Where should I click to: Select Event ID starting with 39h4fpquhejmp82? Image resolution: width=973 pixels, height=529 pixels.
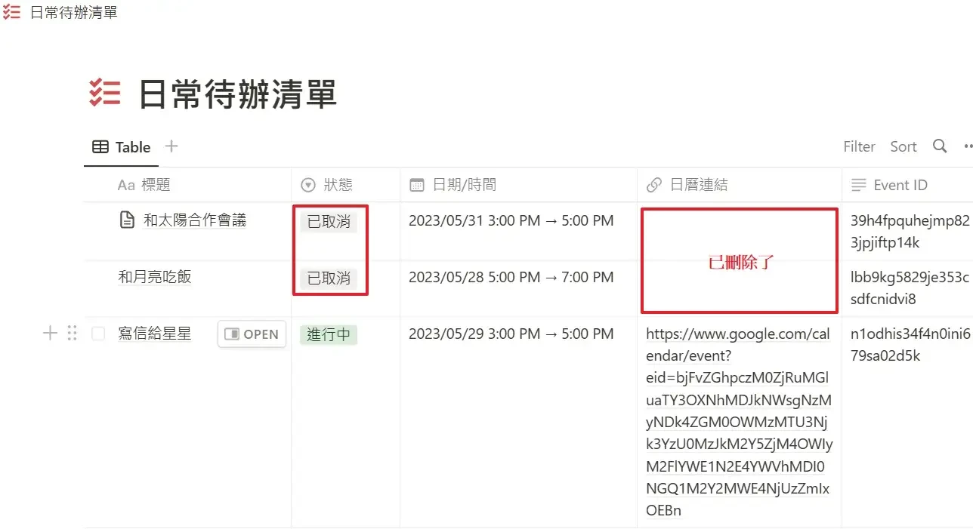tap(910, 232)
